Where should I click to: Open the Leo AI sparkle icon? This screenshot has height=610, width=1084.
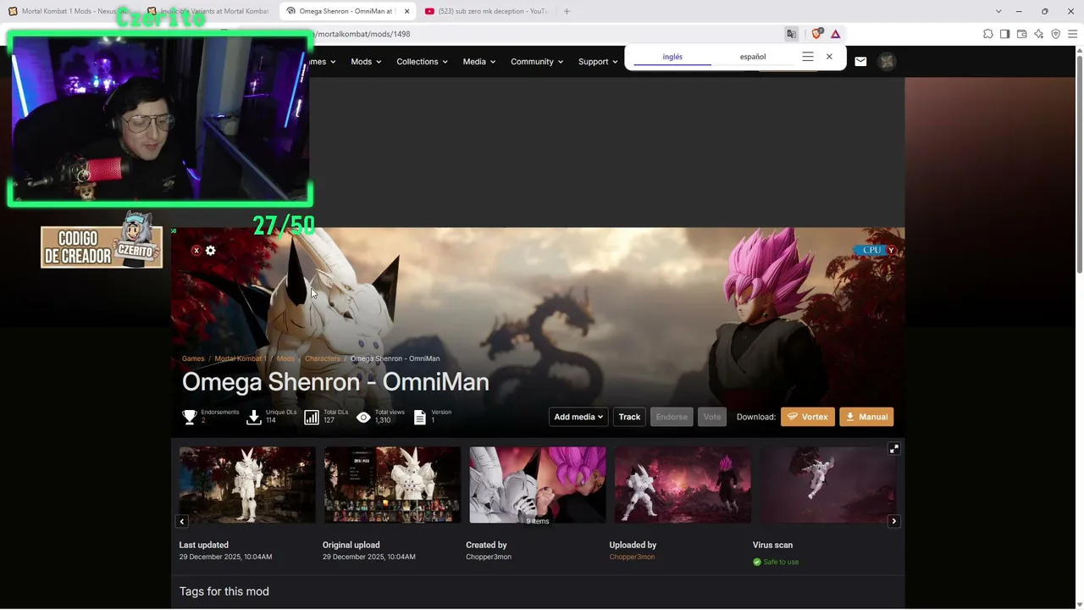(x=1039, y=34)
